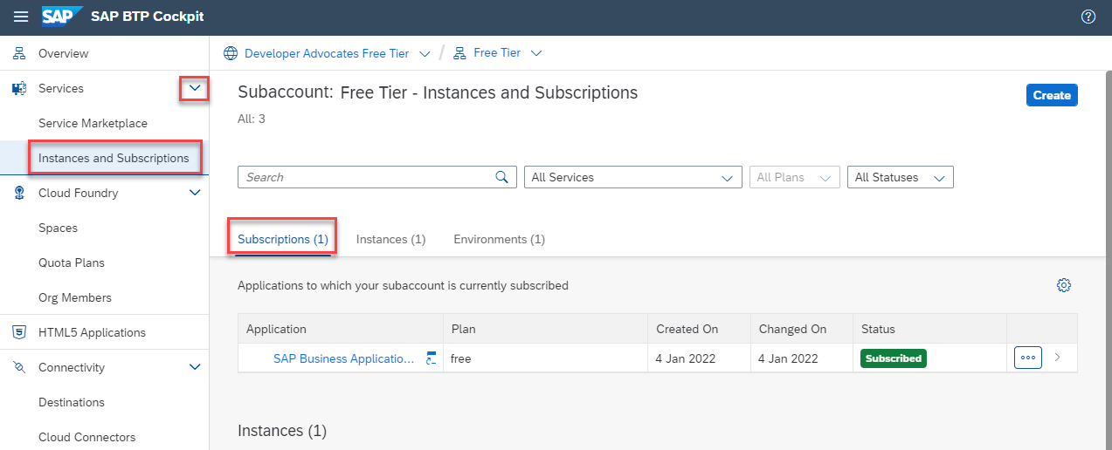The height and width of the screenshot is (450, 1112).
Task: Switch to the Subscriptions (1) tab
Action: click(x=283, y=239)
